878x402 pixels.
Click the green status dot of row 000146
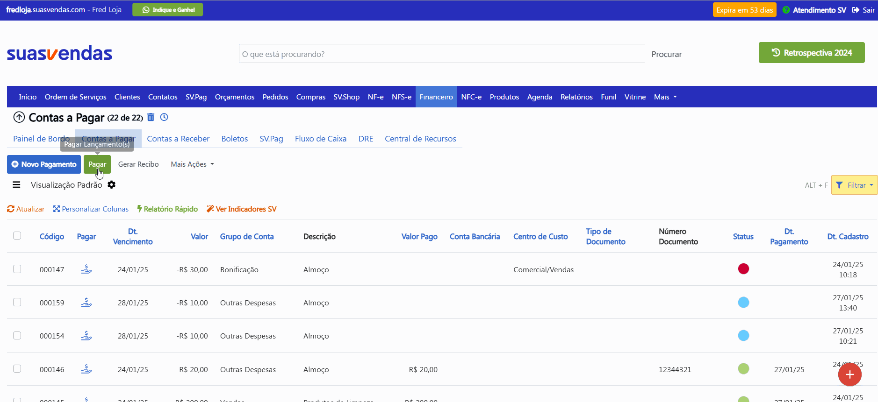coord(743,369)
